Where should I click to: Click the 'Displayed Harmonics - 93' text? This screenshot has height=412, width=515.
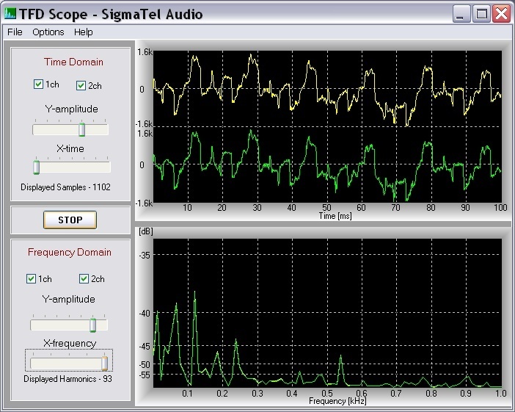[67, 379]
